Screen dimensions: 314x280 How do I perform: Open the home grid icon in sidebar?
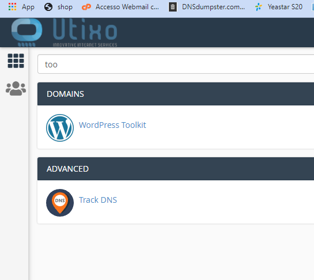coord(16,60)
